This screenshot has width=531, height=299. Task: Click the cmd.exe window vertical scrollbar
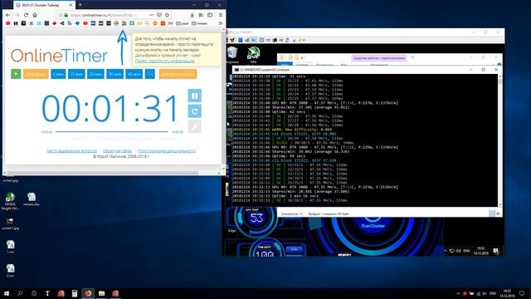[500, 140]
